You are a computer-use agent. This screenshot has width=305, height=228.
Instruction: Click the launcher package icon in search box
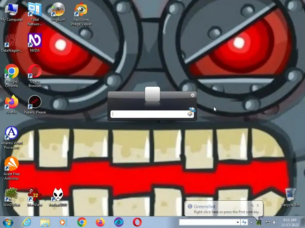191,112
